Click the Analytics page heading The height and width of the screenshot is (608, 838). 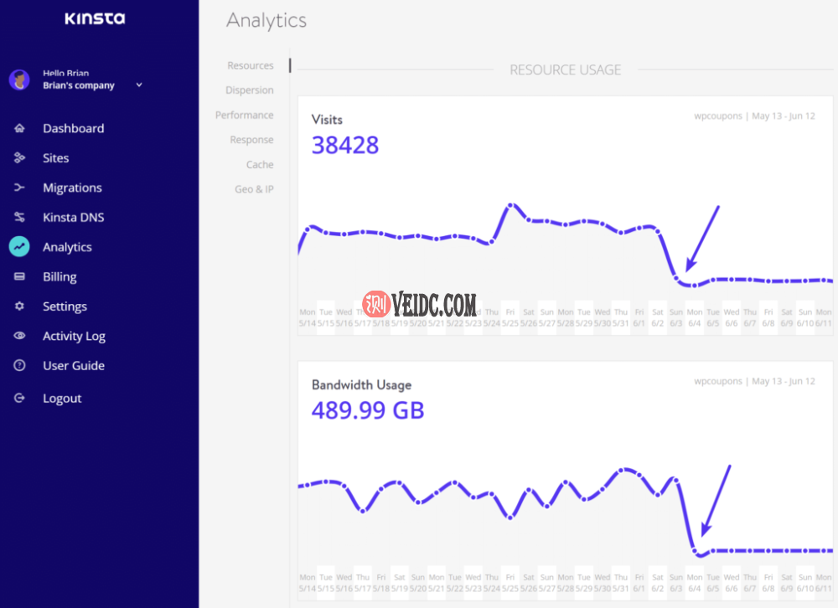[x=266, y=21]
